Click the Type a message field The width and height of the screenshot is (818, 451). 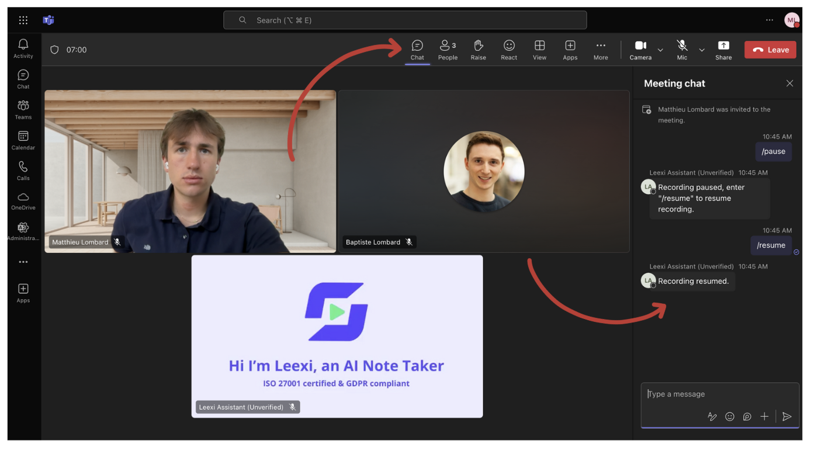tap(720, 394)
